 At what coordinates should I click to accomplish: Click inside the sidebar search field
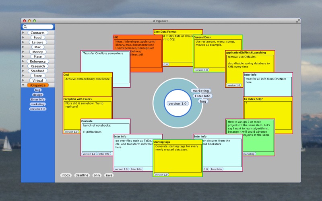[38, 27]
